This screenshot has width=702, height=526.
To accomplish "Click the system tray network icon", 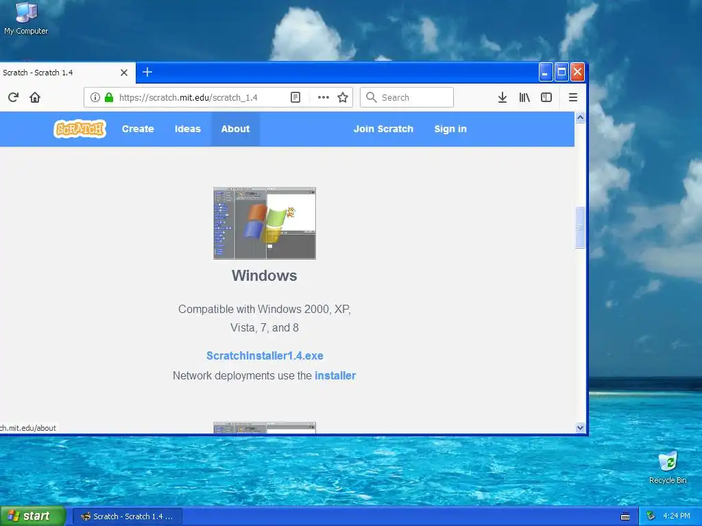I will (651, 516).
